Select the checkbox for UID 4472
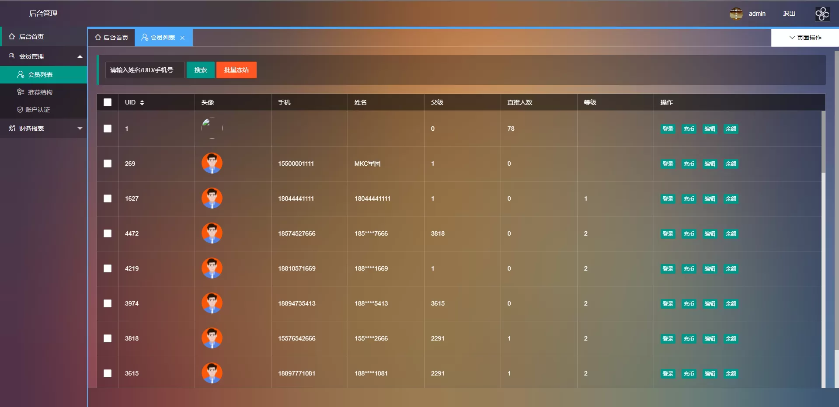This screenshot has height=407, width=839. point(108,233)
